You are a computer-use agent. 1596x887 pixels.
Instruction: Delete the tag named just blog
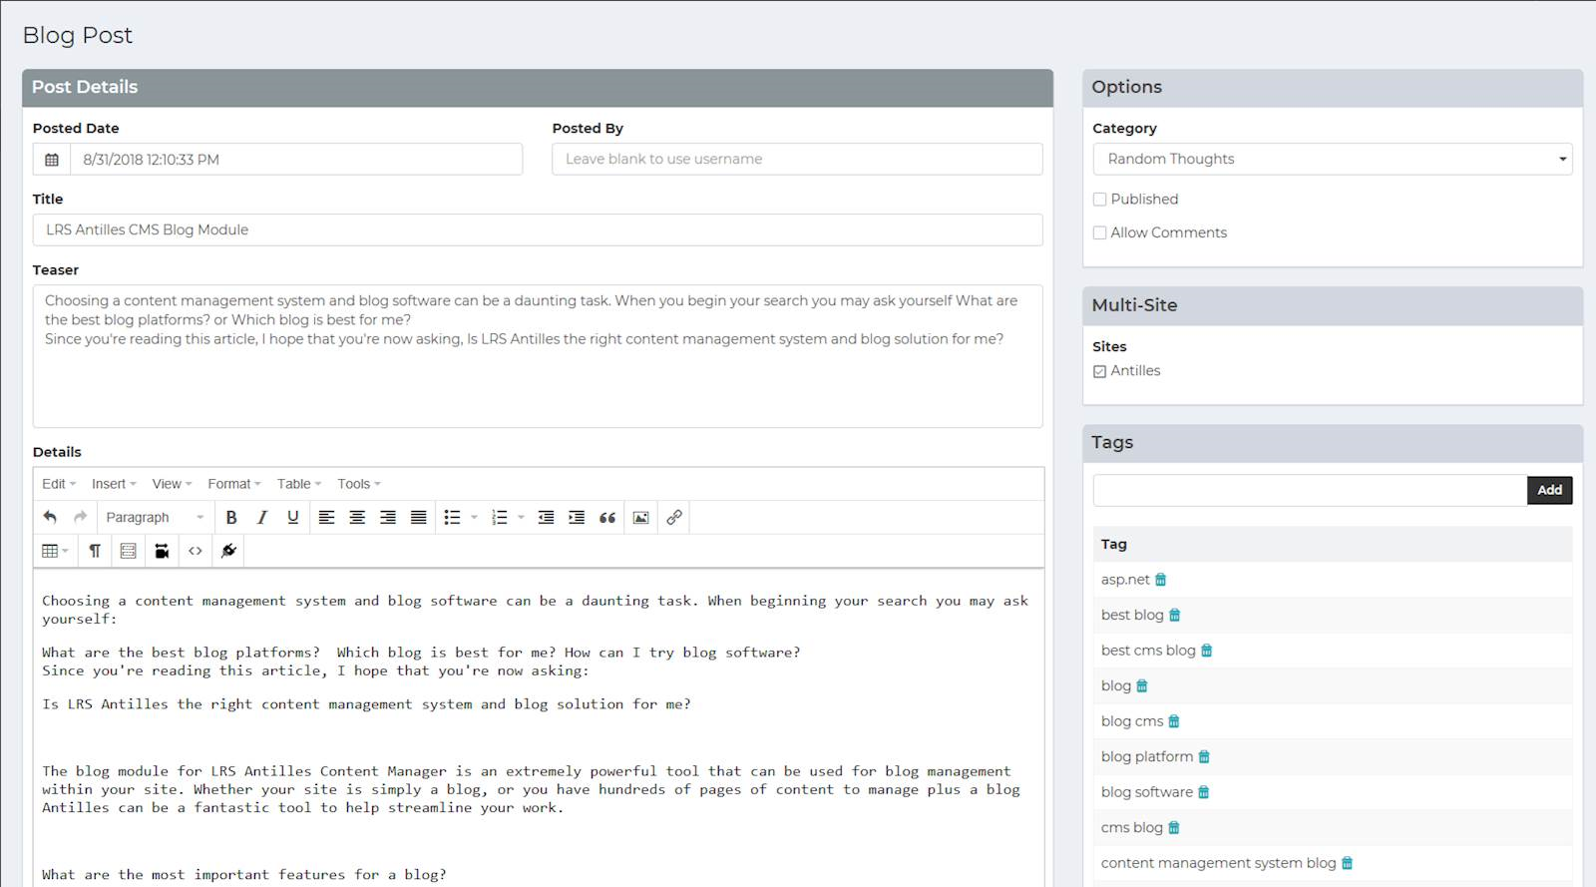click(1142, 686)
